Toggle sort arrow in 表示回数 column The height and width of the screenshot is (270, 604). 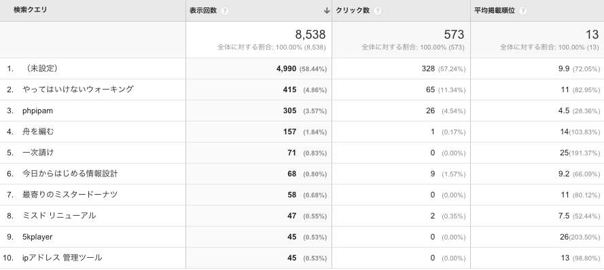(x=327, y=11)
